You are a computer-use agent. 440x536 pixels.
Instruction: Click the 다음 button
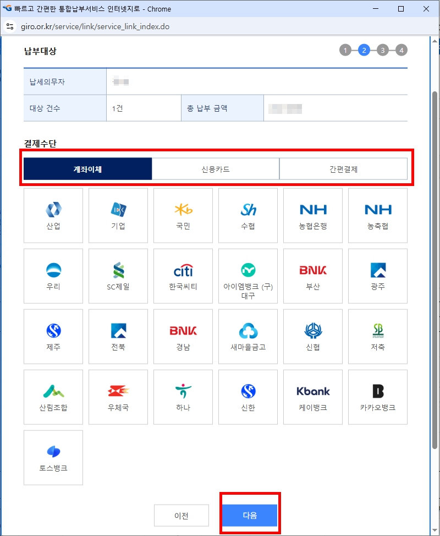[250, 515]
